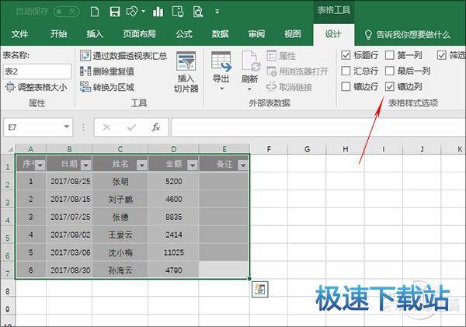The width and height of the screenshot is (466, 327).
Task: Click cell containing 2017/08/30
Action: pyautogui.click(x=70, y=270)
